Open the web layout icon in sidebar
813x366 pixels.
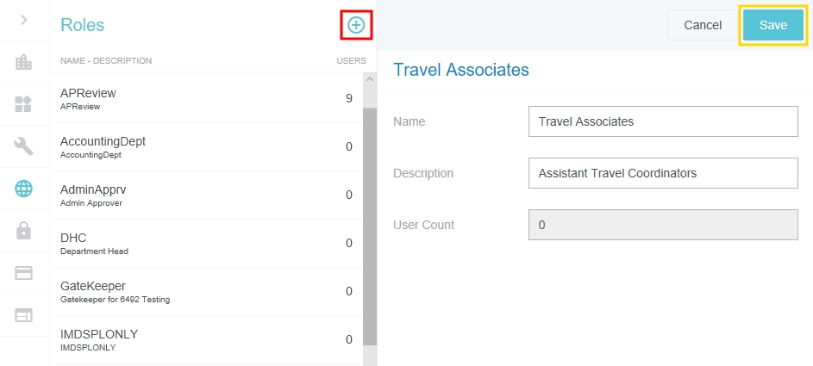click(24, 315)
